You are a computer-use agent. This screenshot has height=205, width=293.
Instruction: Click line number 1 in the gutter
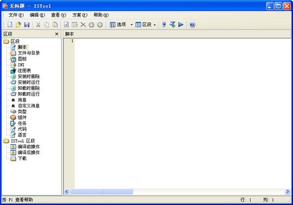pos(72,41)
